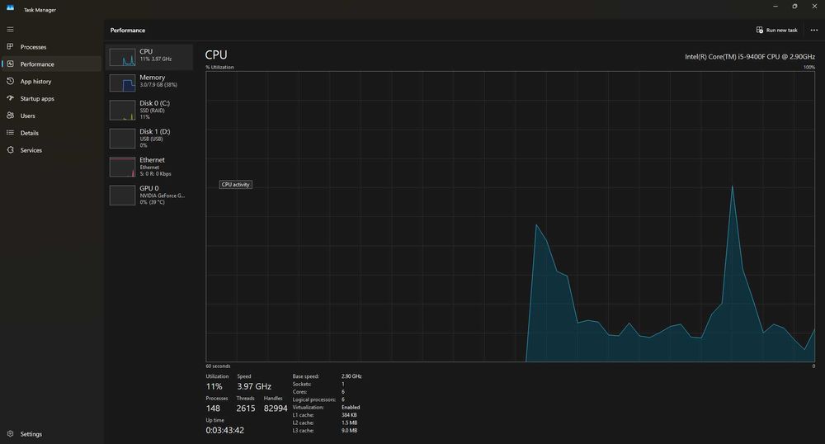Screen dimensions: 825x444
Task: Open Task Manager Settings
Action: pyautogui.click(x=31, y=434)
